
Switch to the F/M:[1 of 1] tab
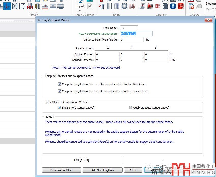81,160
